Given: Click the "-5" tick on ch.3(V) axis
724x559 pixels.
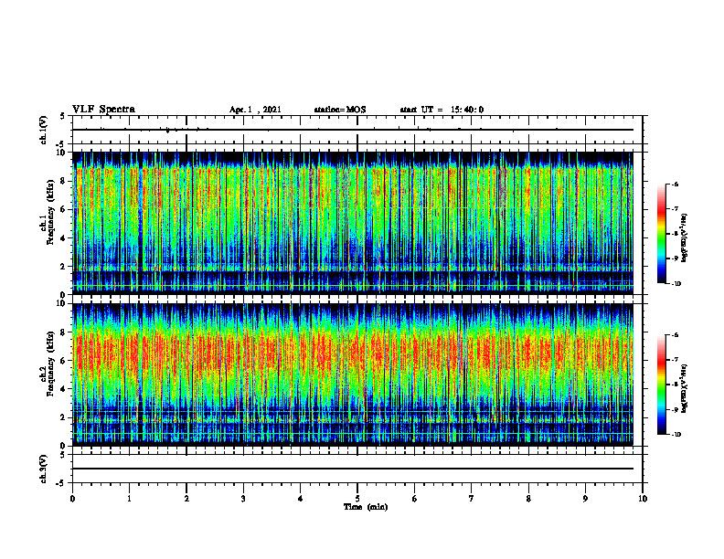Looking at the screenshot, I should 61,483.
